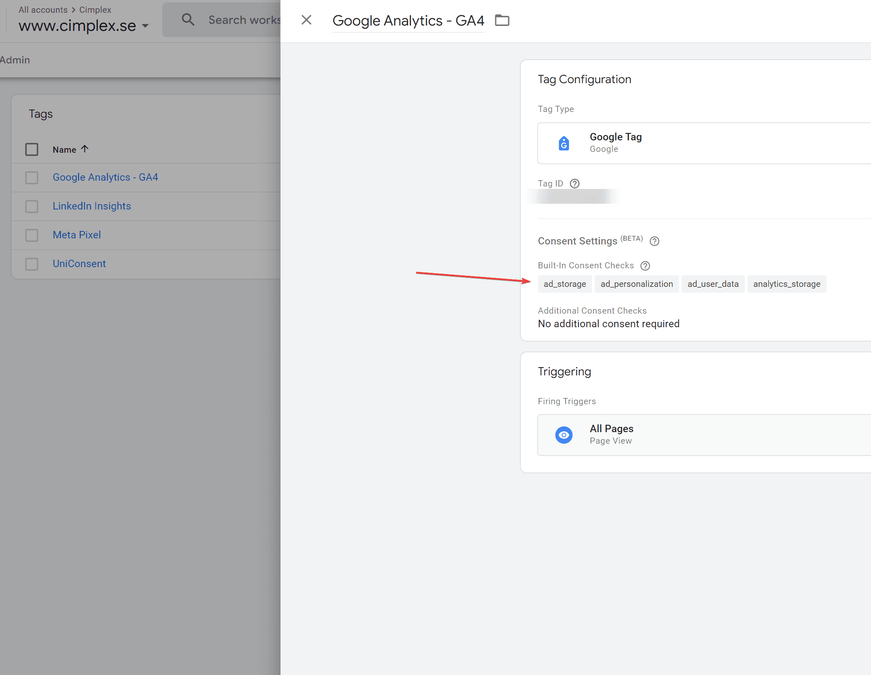The height and width of the screenshot is (675, 871).
Task: Click the Tag Configuration heading
Action: (585, 79)
